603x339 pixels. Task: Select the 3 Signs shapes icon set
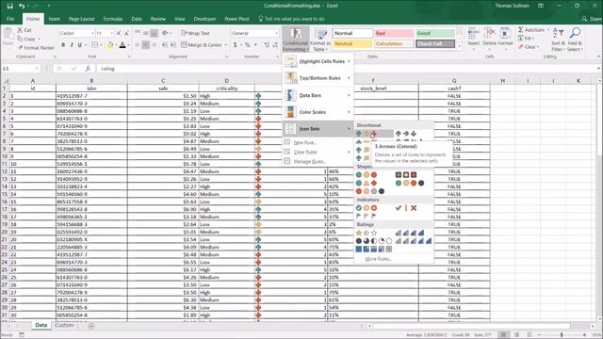pyautogui.click(x=367, y=183)
